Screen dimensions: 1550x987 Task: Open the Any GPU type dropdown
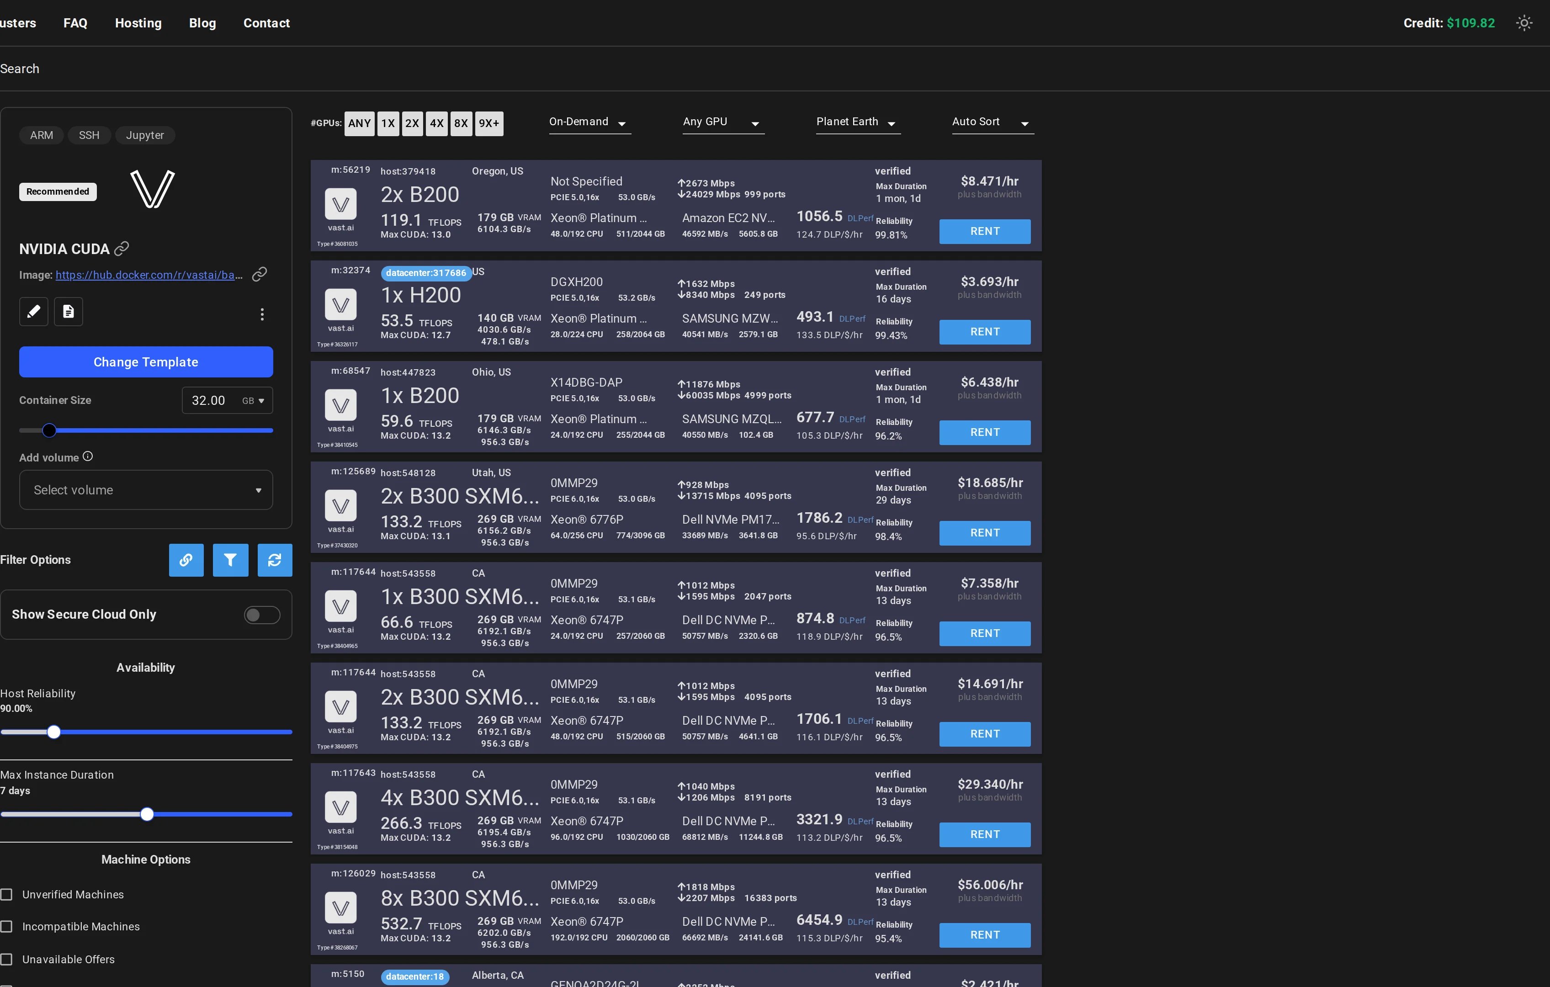(x=723, y=122)
